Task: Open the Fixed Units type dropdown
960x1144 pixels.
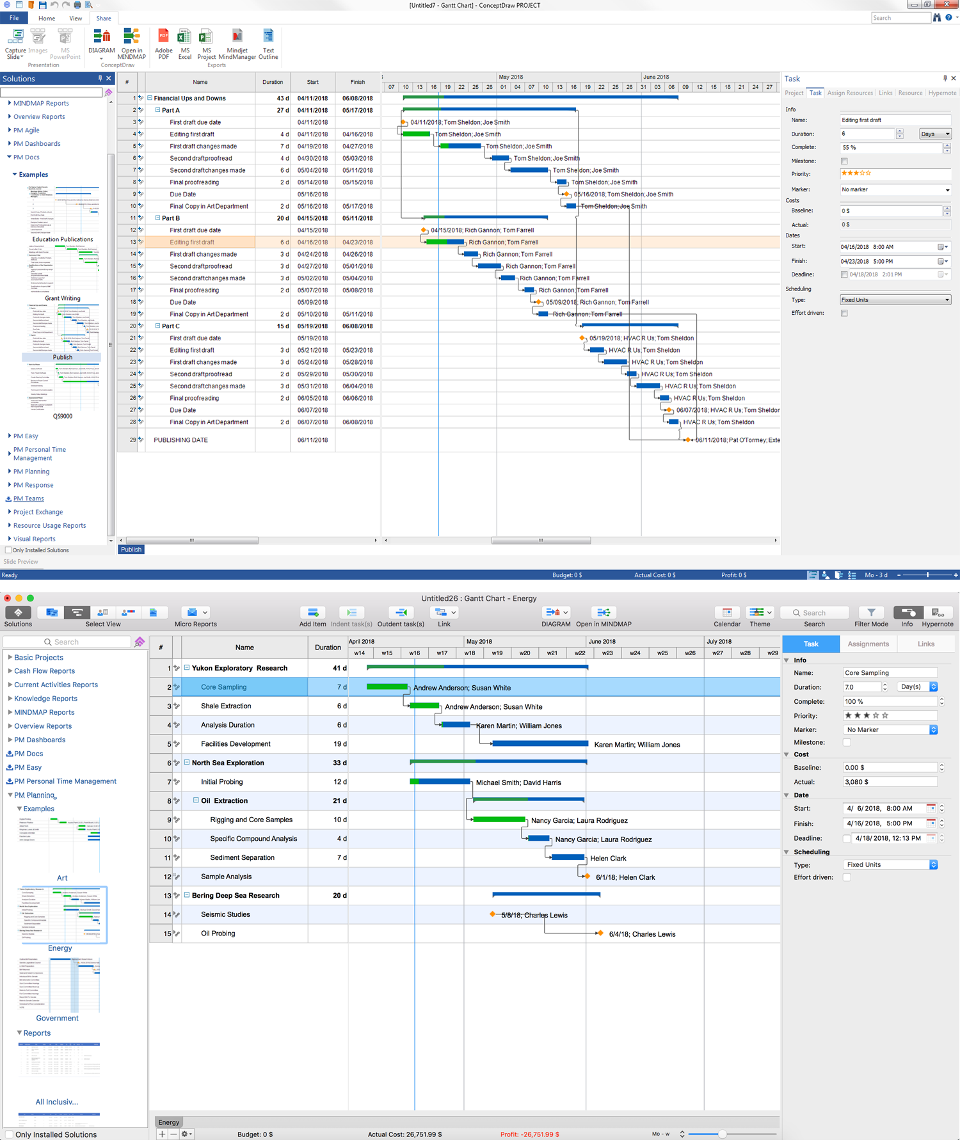Action: [894, 300]
